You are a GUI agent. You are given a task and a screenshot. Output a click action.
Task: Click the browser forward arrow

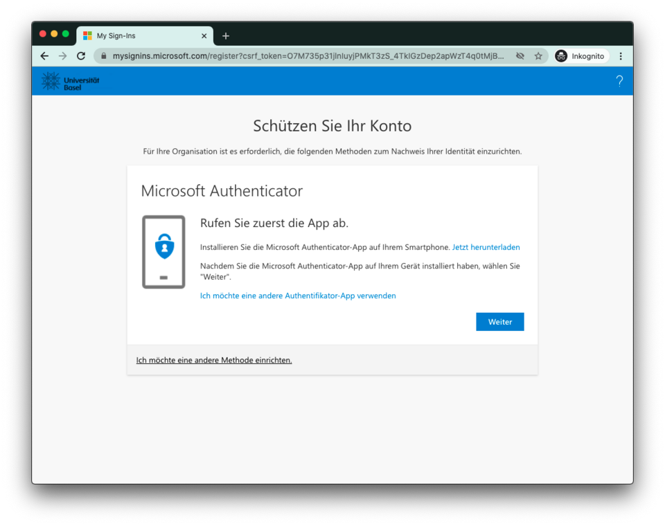click(x=63, y=56)
